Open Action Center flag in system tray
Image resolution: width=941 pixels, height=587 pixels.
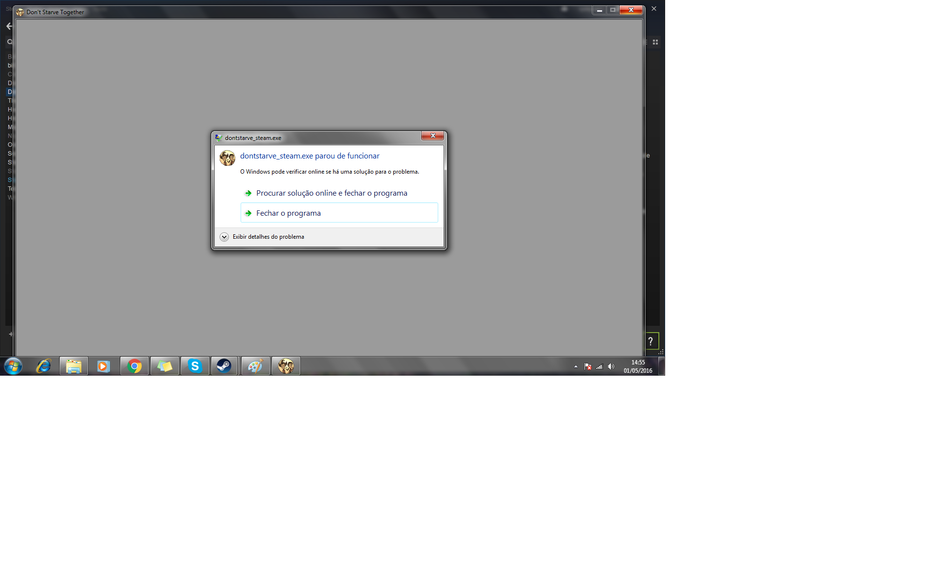point(588,366)
